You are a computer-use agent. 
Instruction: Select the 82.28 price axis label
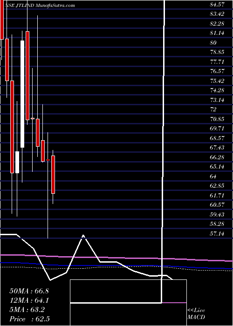(x=217, y=23)
